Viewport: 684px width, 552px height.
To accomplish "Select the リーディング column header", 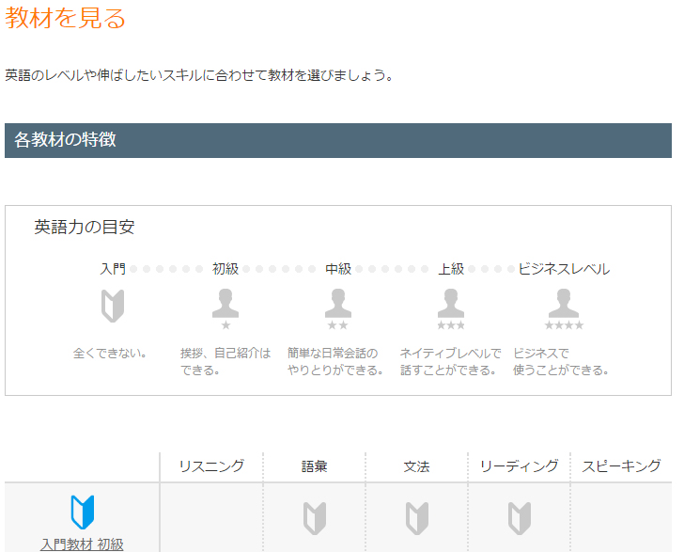I will [519, 466].
